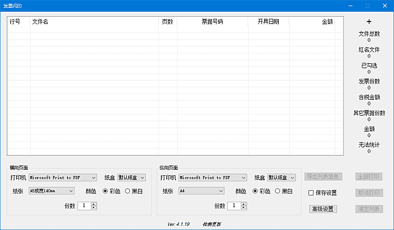Click 份数 input field in 横向页面
The width and height of the screenshot is (394, 230).
[x=84, y=206]
